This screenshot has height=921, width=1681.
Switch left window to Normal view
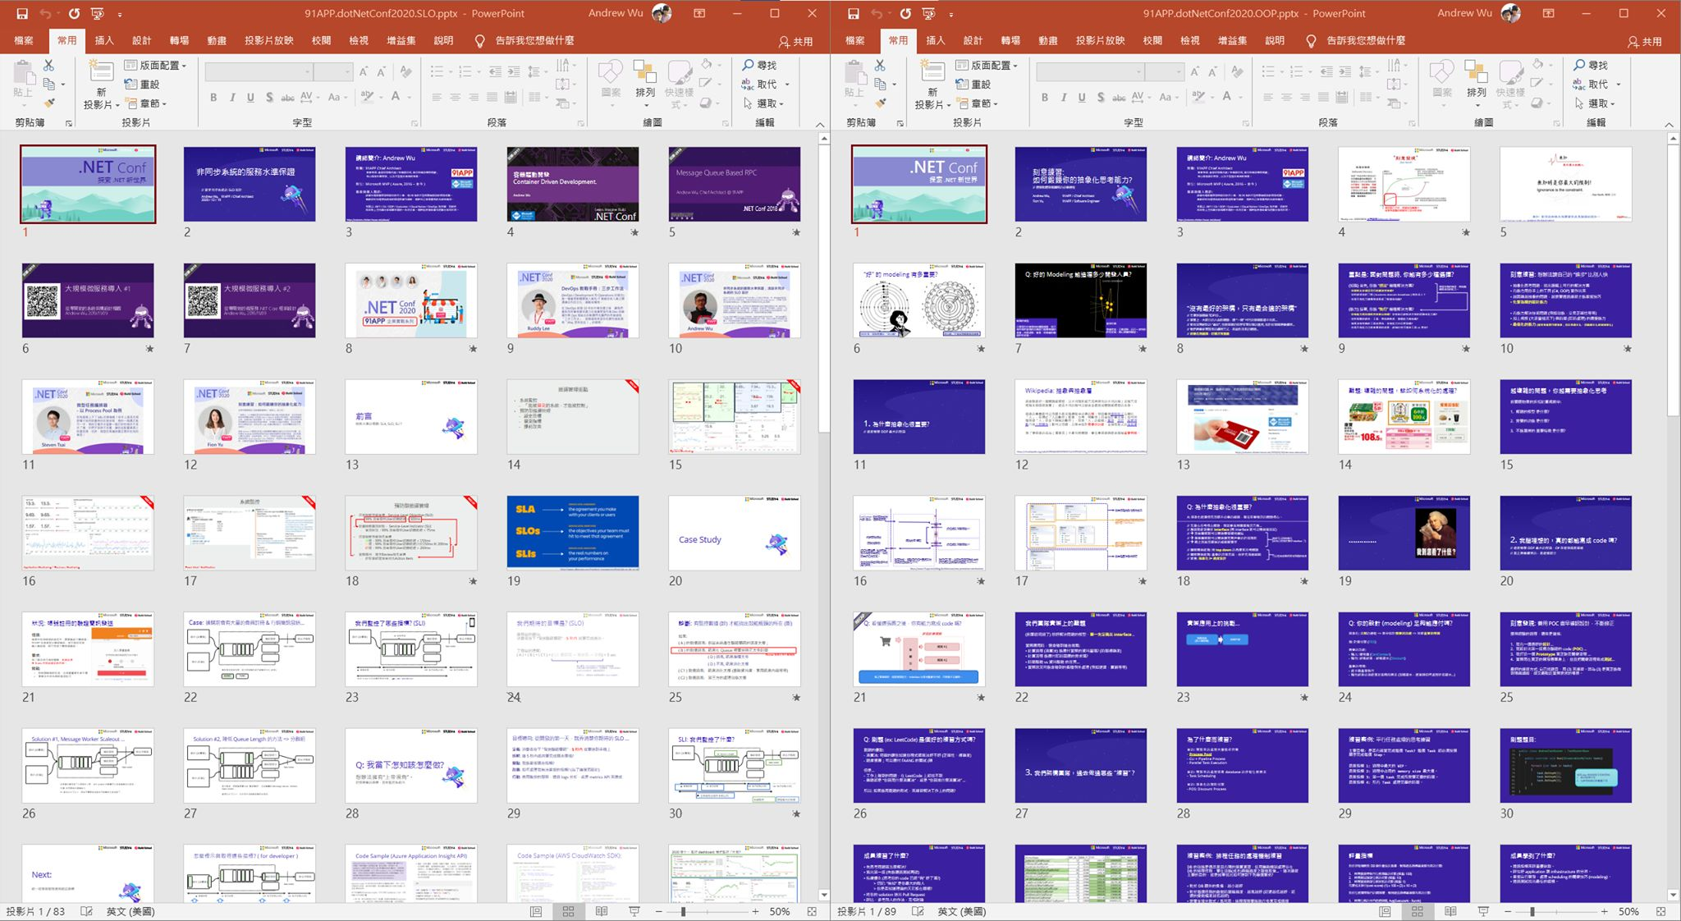click(535, 911)
